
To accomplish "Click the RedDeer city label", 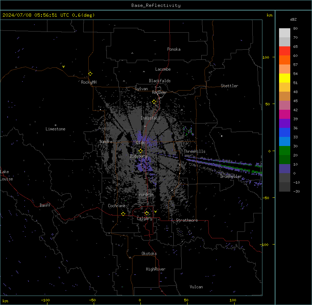I will [159, 92].
